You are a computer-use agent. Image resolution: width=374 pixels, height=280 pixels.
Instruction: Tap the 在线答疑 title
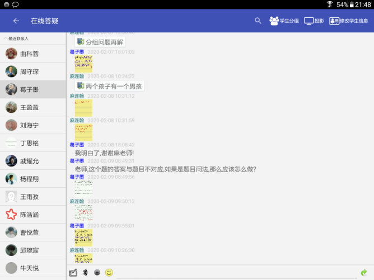(x=45, y=21)
